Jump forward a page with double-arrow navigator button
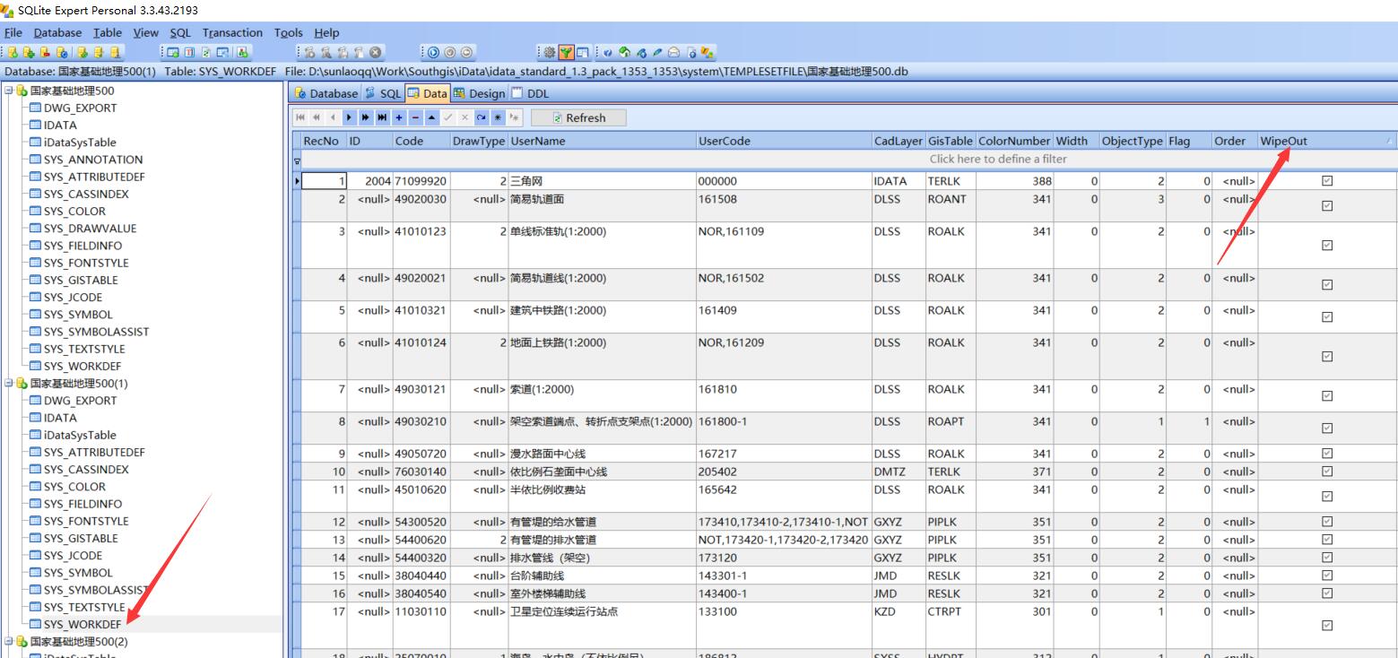1398x658 pixels. [366, 117]
